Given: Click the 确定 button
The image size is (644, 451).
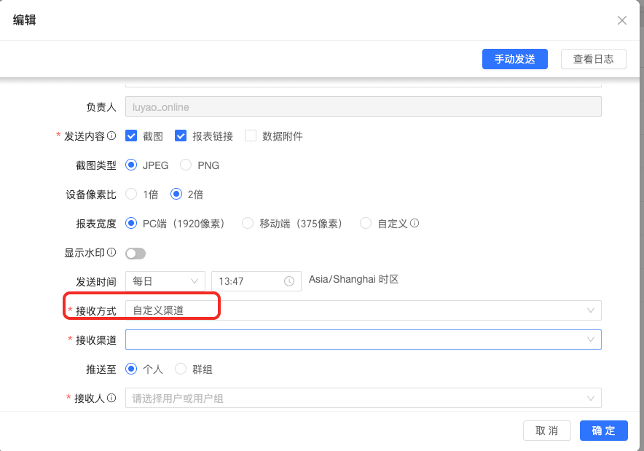Looking at the screenshot, I should (603, 431).
